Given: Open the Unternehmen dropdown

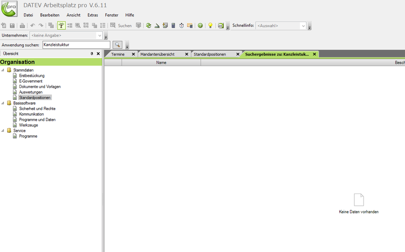Looking at the screenshot, I should 66,35.
